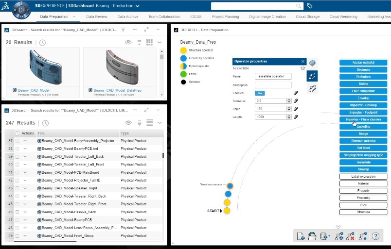Select the layers icon beside Operator properties
Image resolution: width=391 pixels, height=249 pixels.
click(x=312, y=63)
